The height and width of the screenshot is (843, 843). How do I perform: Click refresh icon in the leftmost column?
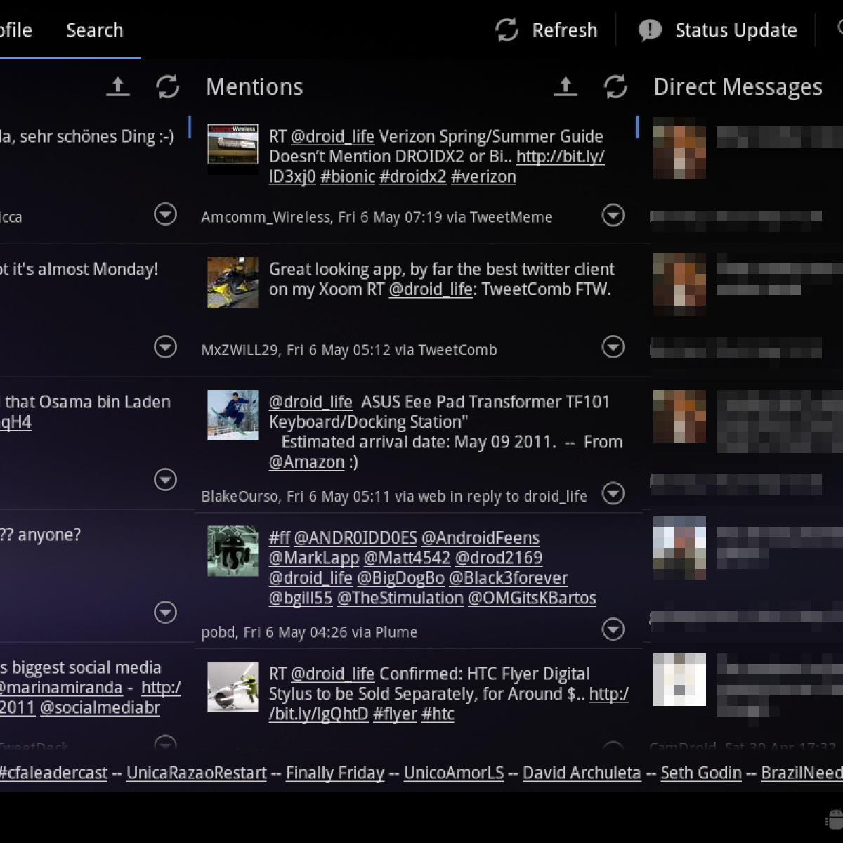[167, 86]
